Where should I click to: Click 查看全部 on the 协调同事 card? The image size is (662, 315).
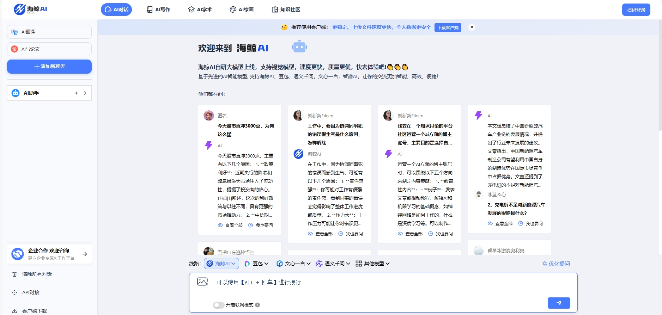click(320, 234)
